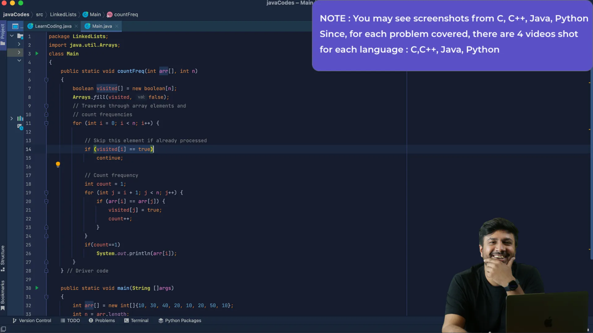
Task: Close the Main.java tab
Action: [x=117, y=26]
